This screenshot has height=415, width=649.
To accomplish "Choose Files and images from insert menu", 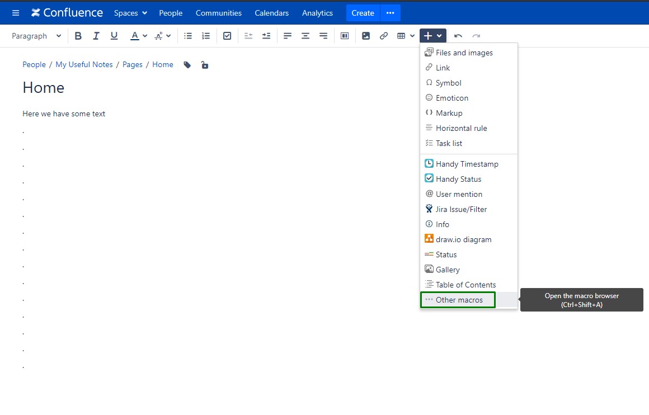I will (468, 53).
